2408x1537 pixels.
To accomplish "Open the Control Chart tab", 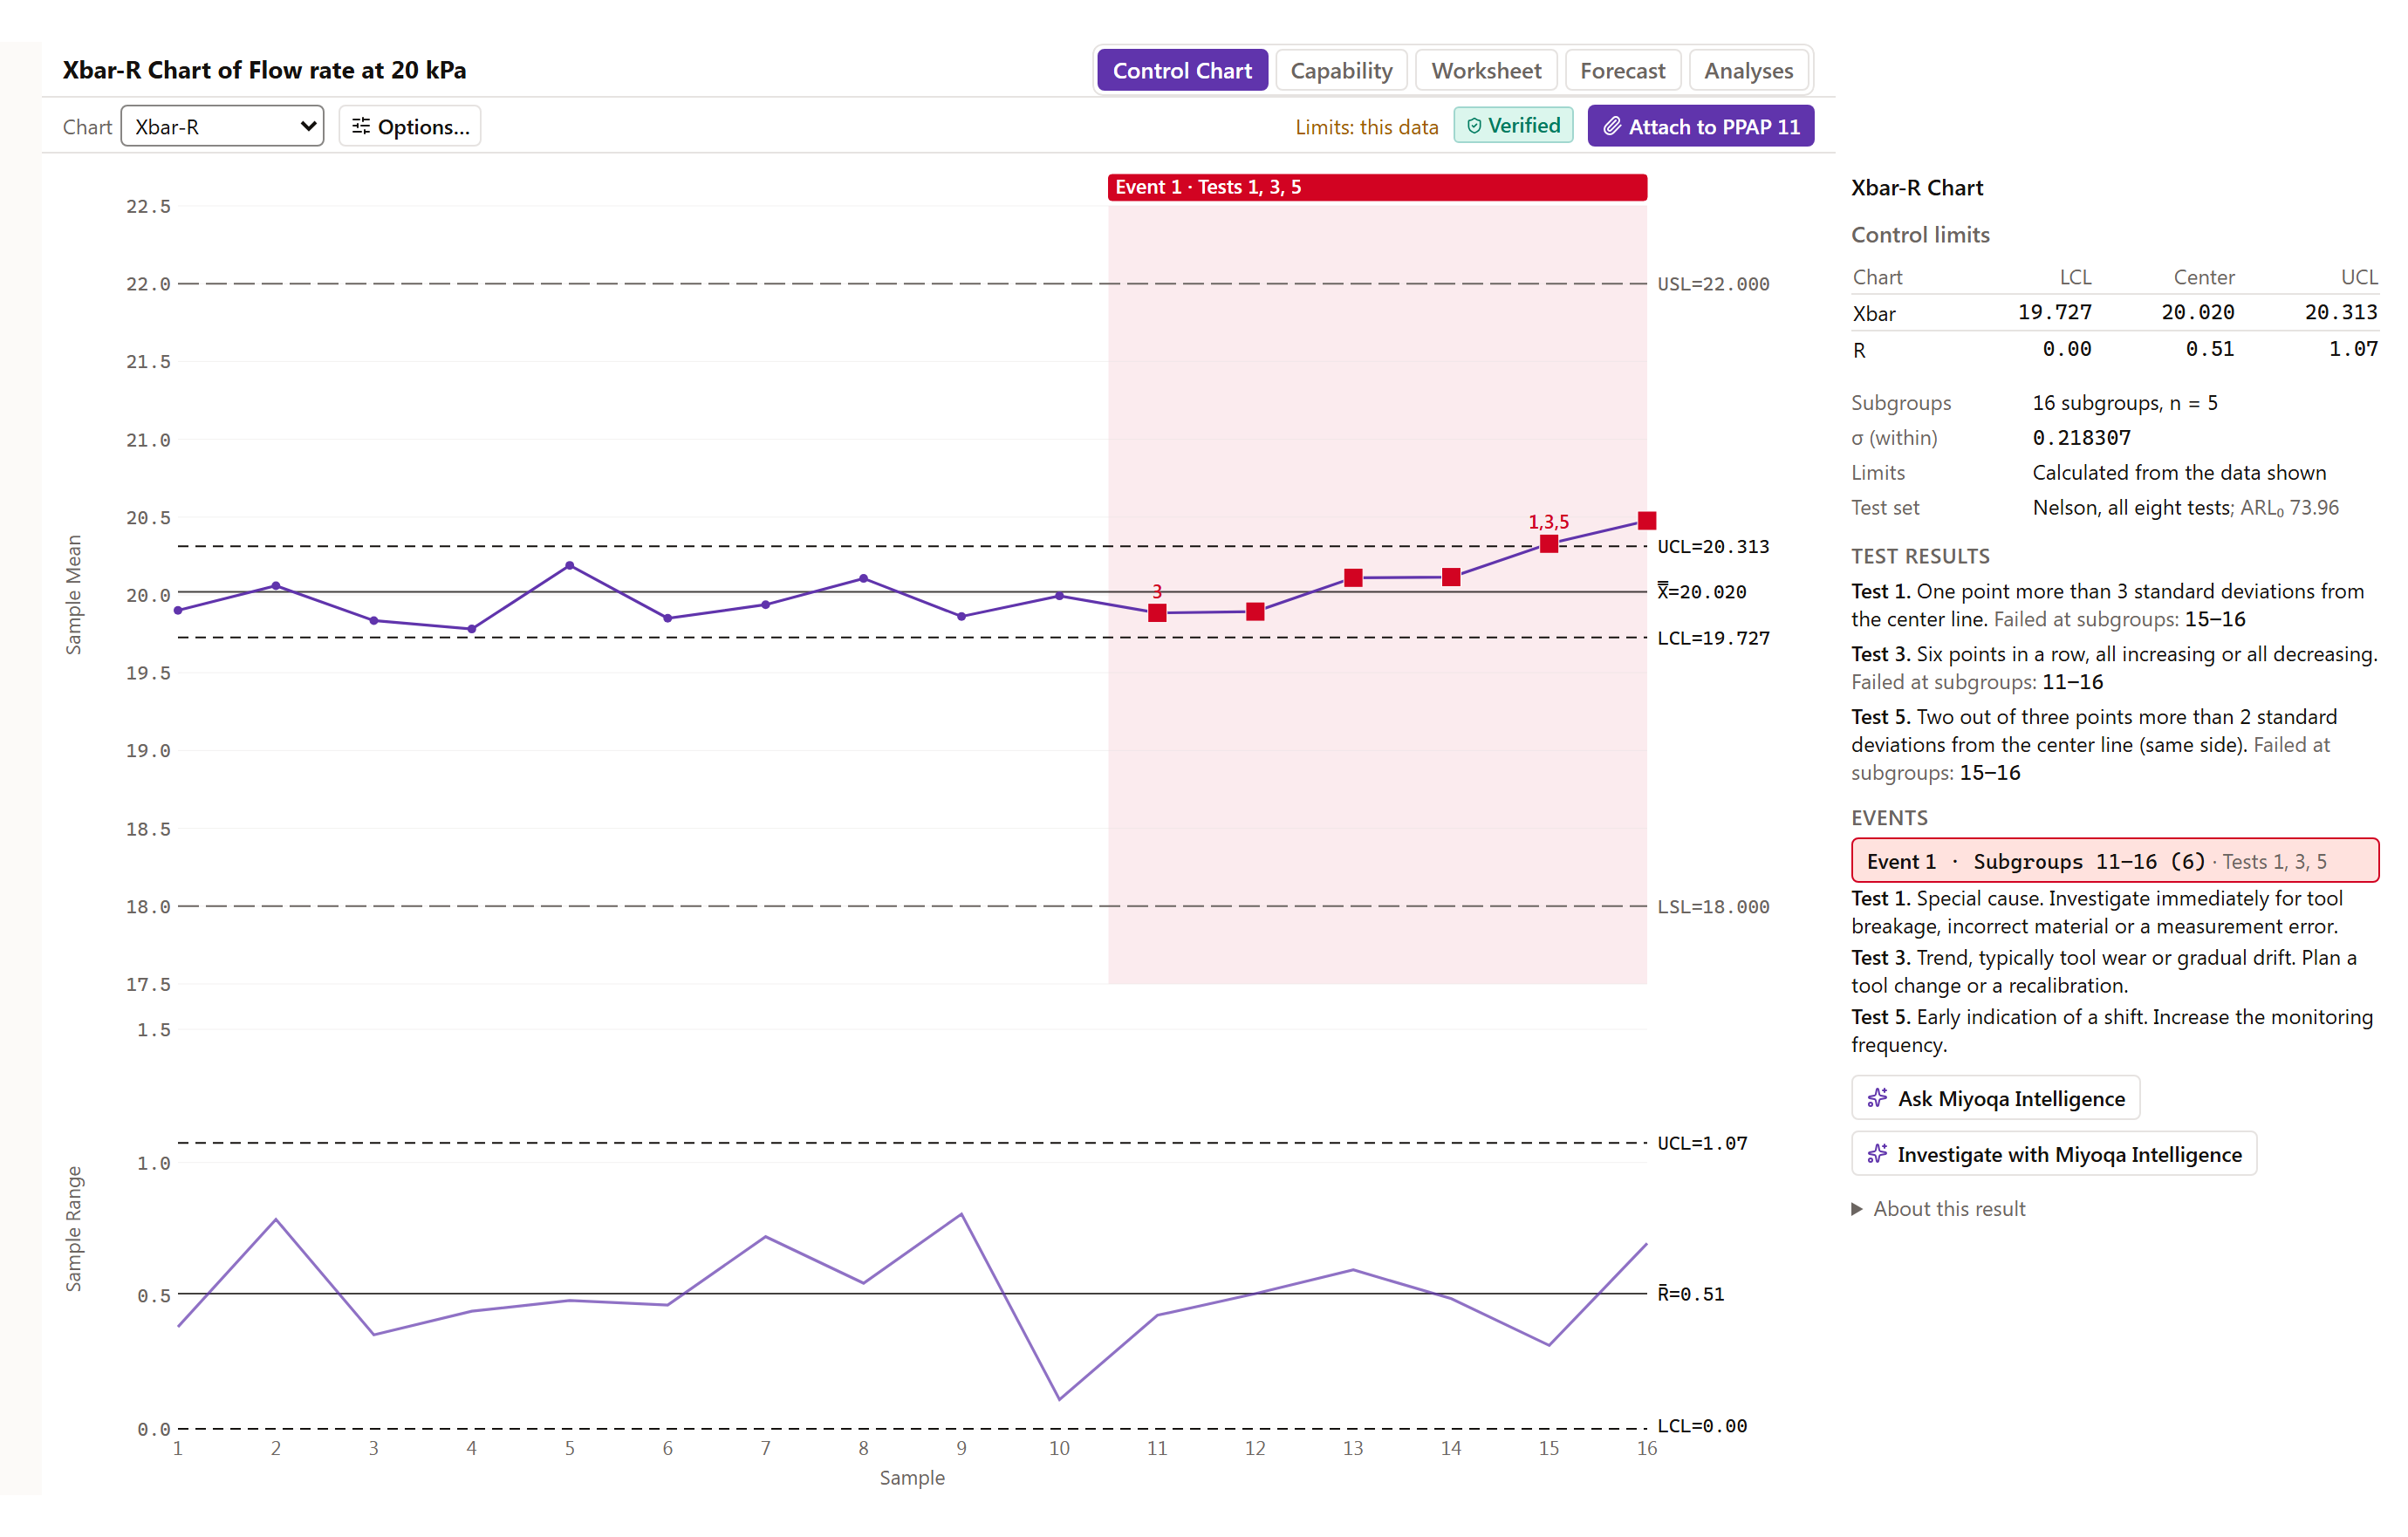I will coord(1182,70).
